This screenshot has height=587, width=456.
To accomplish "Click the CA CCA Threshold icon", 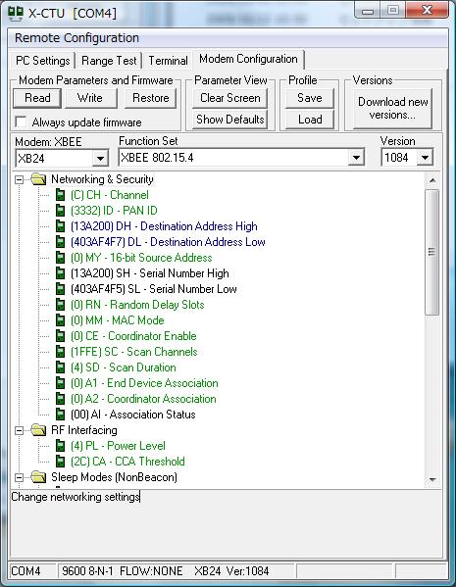I will coord(60,462).
